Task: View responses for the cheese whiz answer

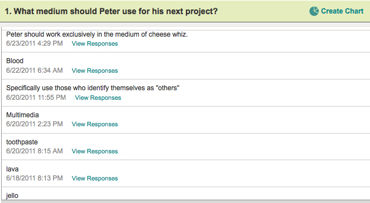Action: point(95,43)
